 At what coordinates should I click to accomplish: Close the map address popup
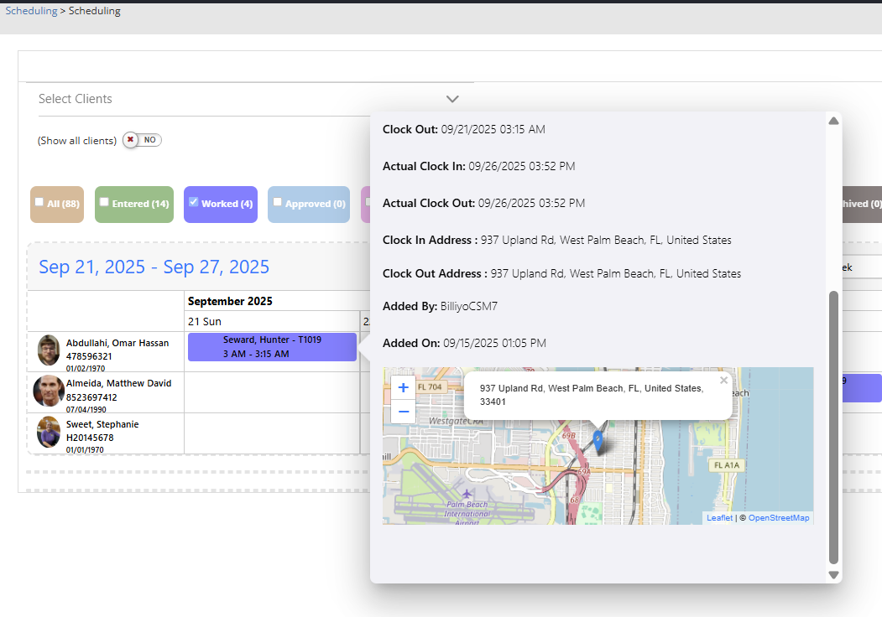click(724, 381)
